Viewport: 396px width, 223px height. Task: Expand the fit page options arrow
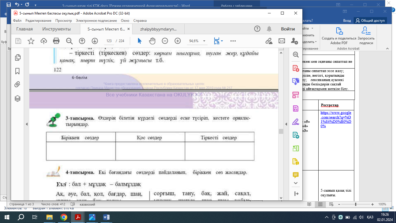(x=222, y=41)
